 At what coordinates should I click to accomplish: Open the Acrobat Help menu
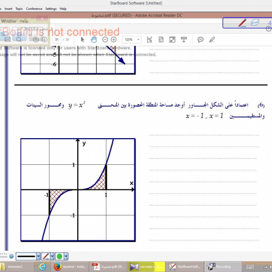pos(24,21)
